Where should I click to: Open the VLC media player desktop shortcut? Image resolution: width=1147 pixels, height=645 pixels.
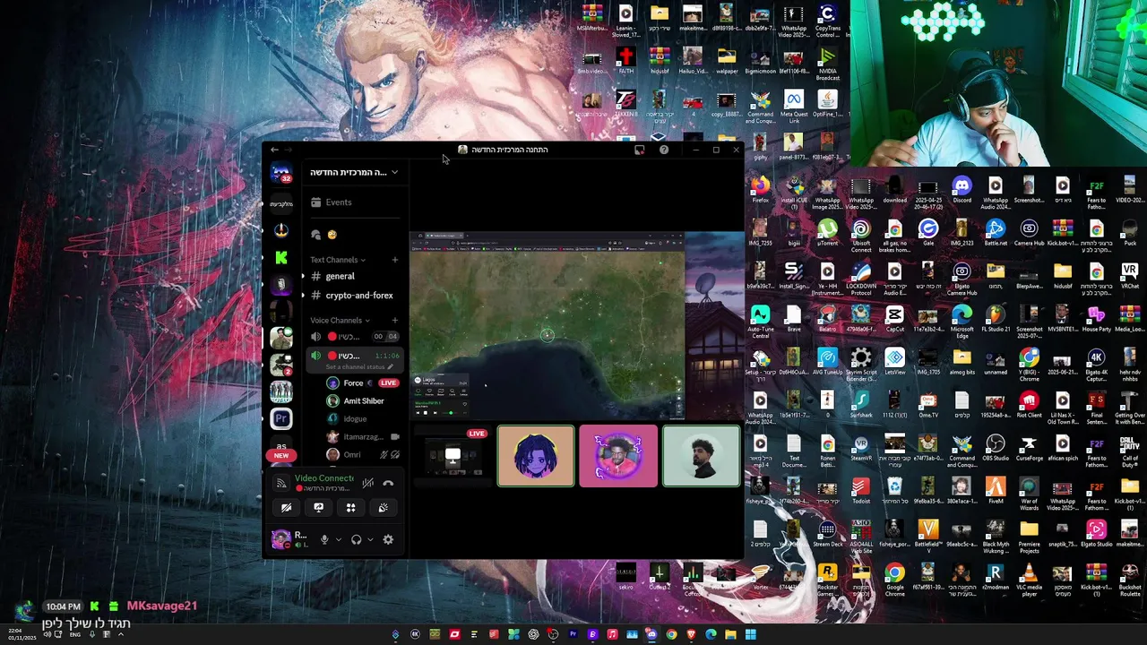1029,579
